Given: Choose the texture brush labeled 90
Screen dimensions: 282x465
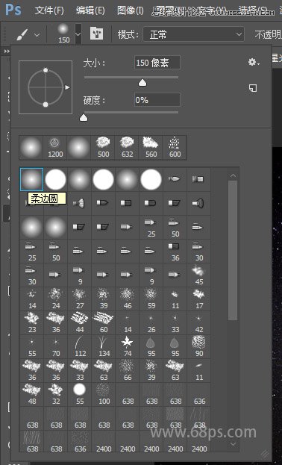Looking at the screenshot, I should click(x=199, y=347).
